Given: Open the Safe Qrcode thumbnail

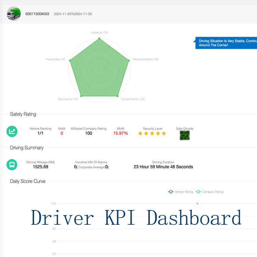Looking at the screenshot, I should click(x=185, y=135).
